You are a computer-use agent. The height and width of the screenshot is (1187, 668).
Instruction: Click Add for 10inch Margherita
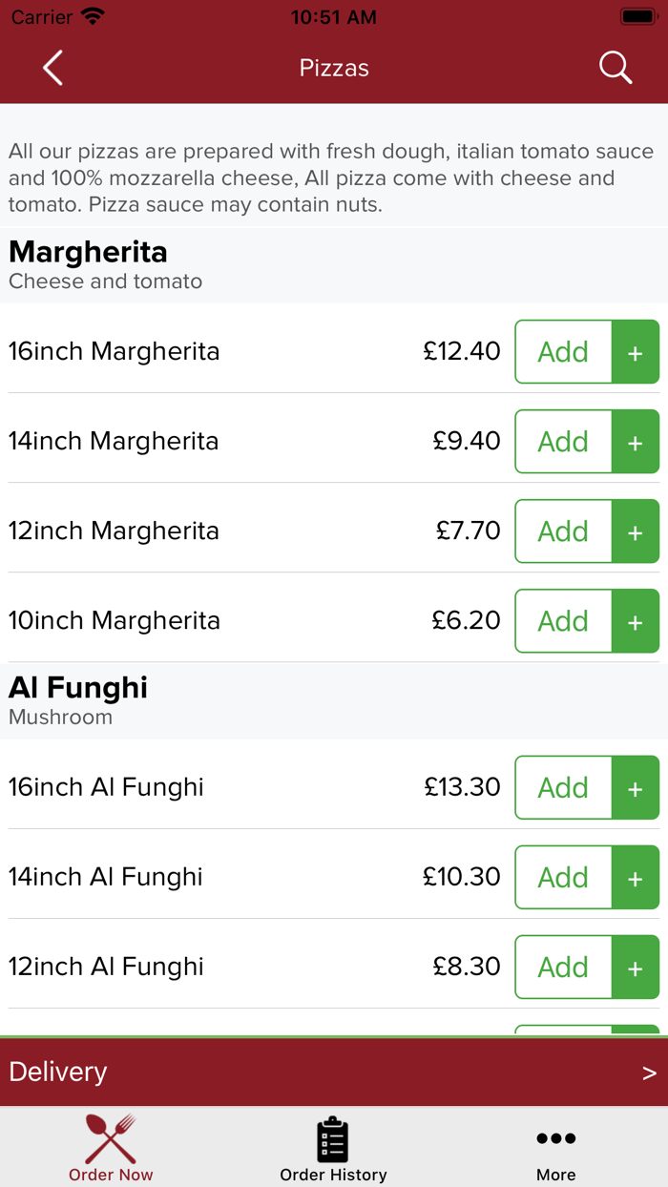(x=563, y=621)
